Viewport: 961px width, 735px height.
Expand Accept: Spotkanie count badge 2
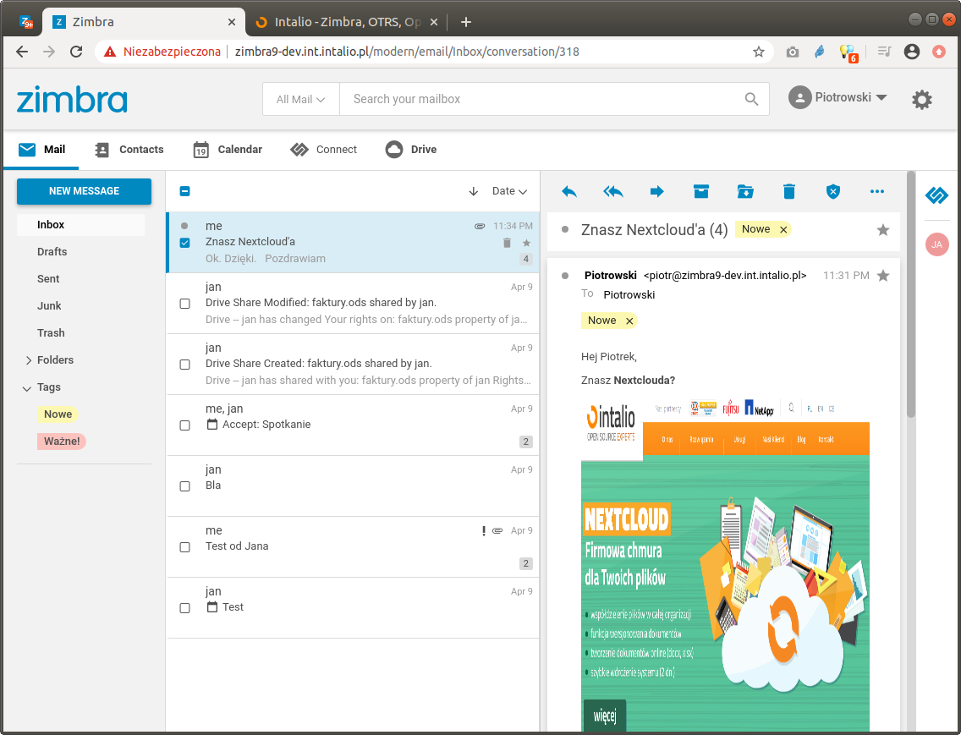[x=526, y=442]
